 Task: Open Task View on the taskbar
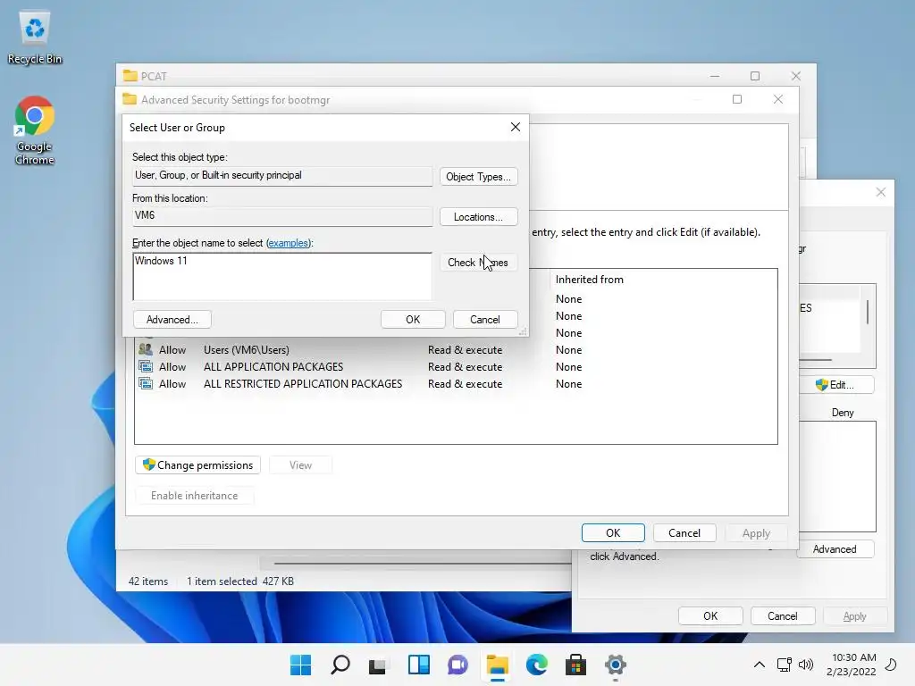[x=378, y=665]
